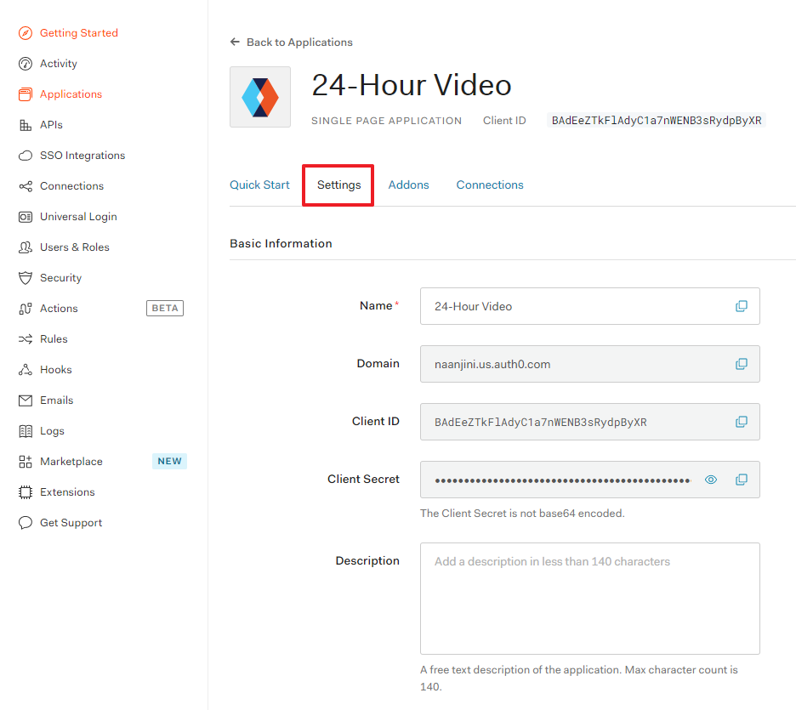Open the Quick Start tab
Image resolution: width=796 pixels, height=710 pixels.
259,185
